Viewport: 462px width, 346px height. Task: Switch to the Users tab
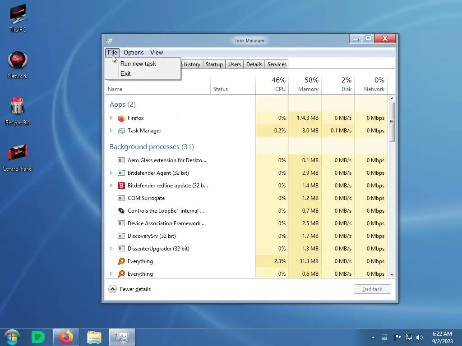(x=235, y=64)
